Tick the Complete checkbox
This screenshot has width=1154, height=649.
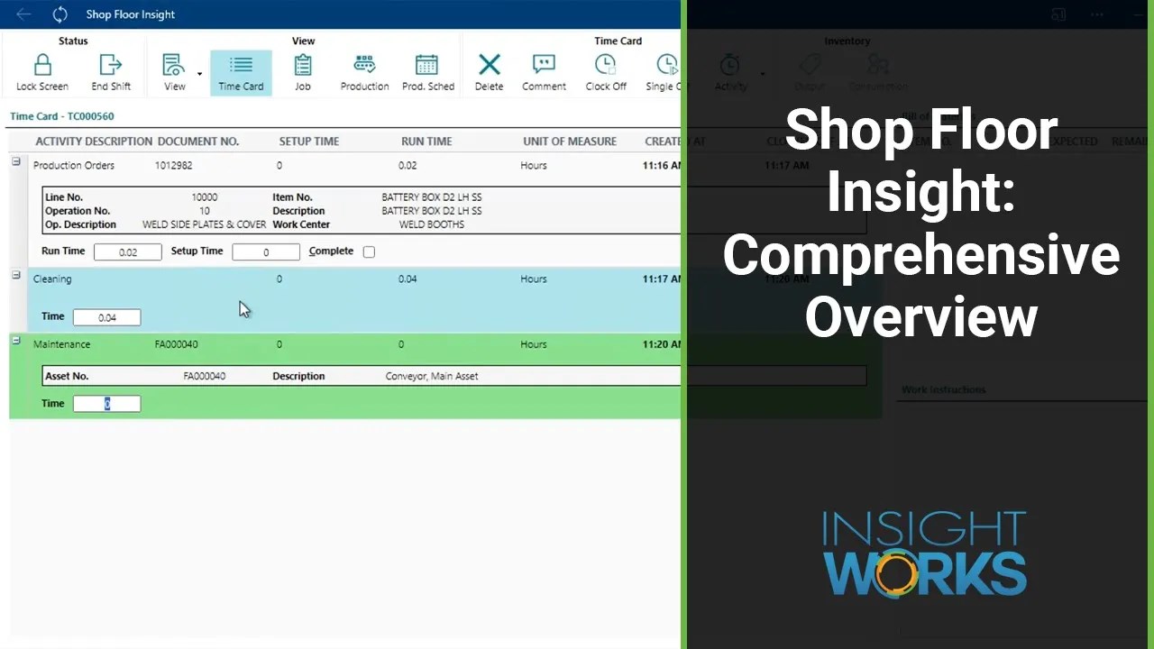(x=369, y=251)
